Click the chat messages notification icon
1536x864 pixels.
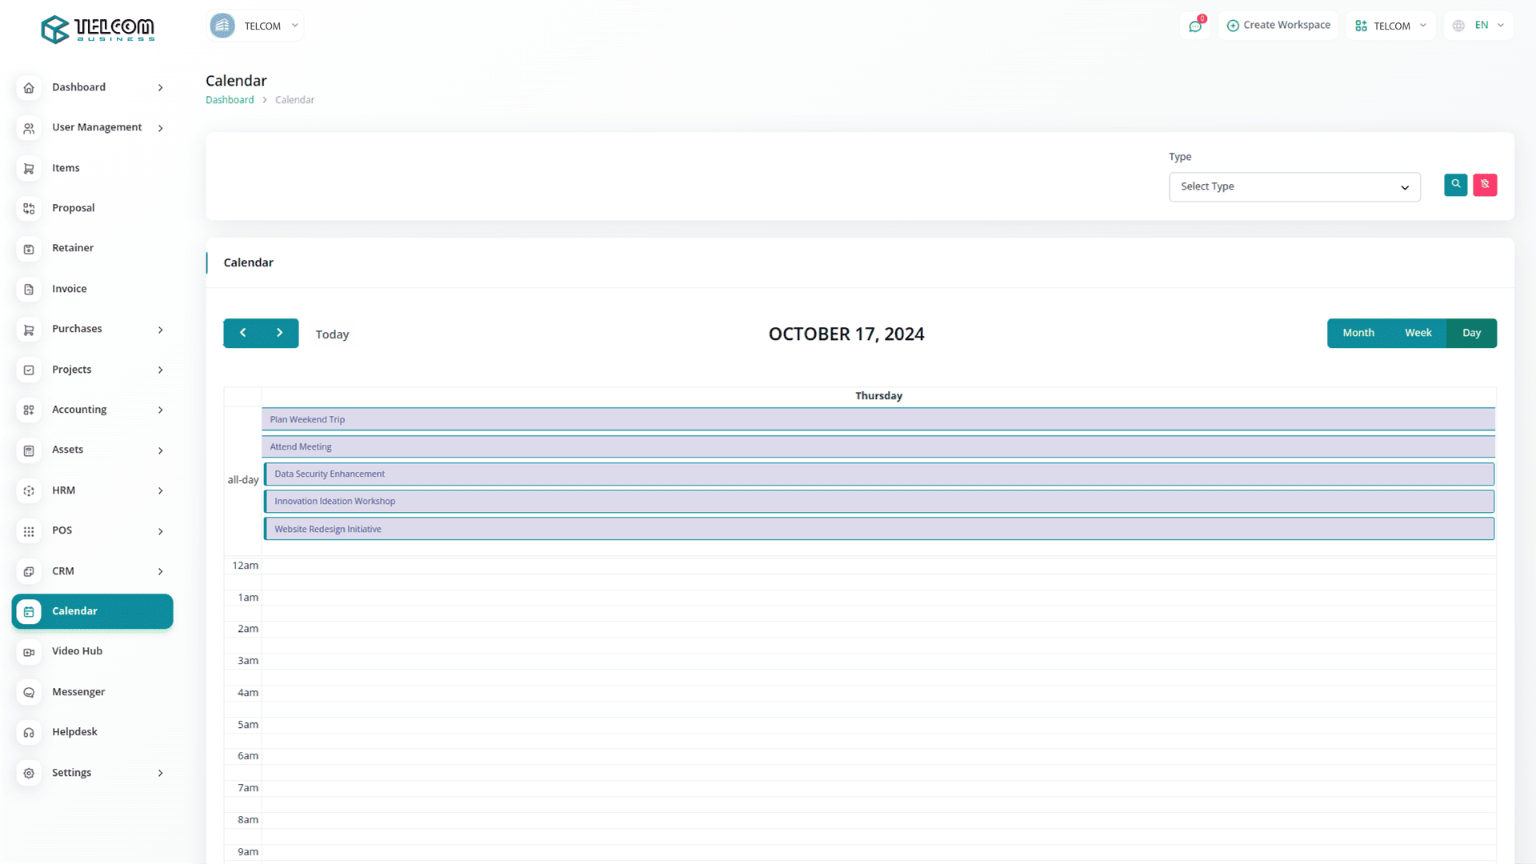(1195, 26)
